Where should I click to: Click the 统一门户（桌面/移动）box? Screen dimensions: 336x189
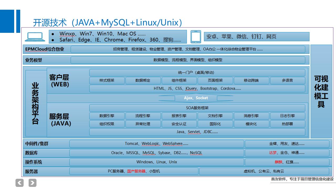coord(197,73)
